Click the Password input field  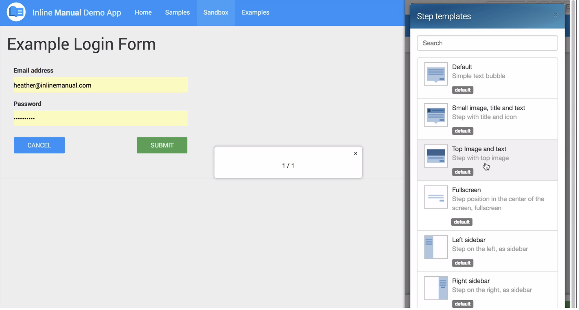click(x=101, y=118)
